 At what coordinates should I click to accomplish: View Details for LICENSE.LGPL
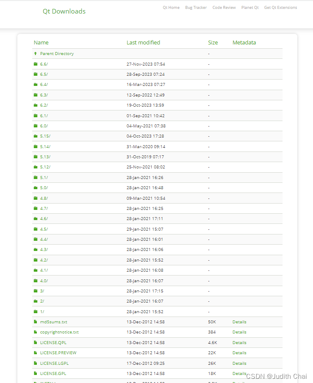[239, 363]
